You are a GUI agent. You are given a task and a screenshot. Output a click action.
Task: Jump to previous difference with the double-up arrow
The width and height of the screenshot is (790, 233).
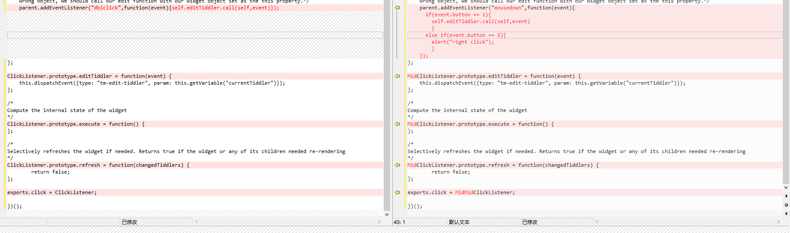pos(786,196)
